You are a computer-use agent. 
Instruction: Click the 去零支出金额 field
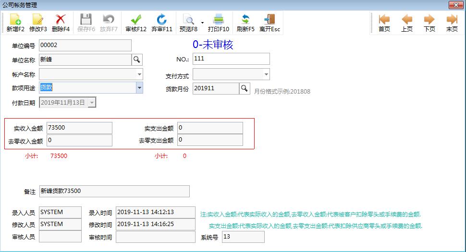click(x=210, y=140)
